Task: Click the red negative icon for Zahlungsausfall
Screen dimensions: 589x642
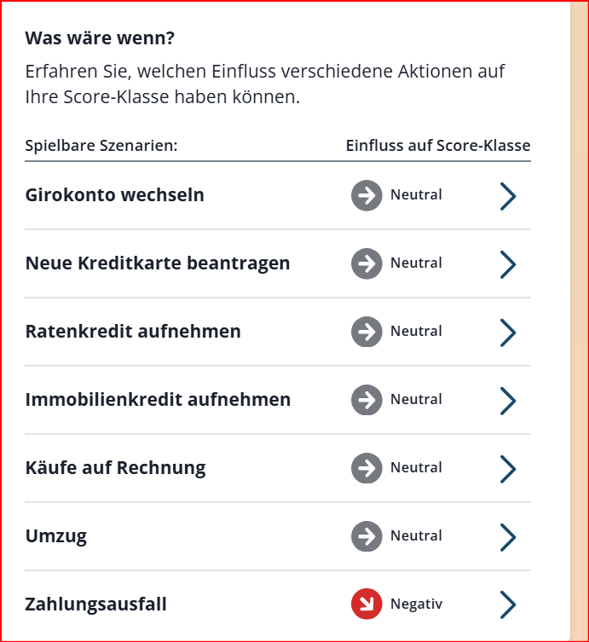Action: [x=367, y=604]
